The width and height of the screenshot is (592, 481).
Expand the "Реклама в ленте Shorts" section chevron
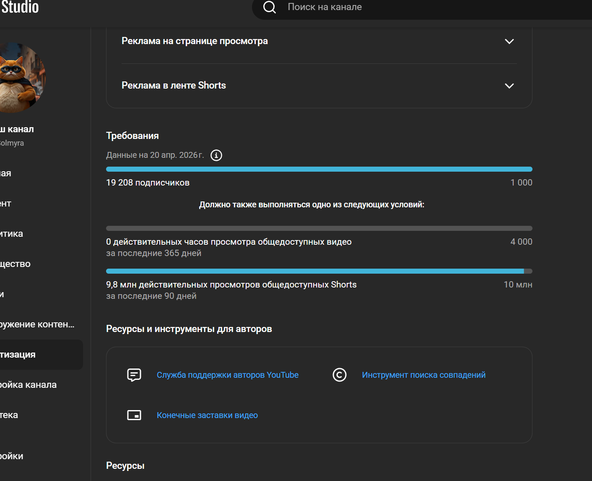click(509, 86)
